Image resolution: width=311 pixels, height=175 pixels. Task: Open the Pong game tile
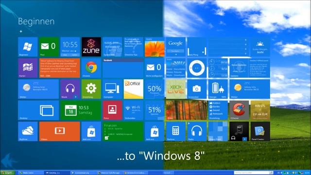tap(197, 47)
